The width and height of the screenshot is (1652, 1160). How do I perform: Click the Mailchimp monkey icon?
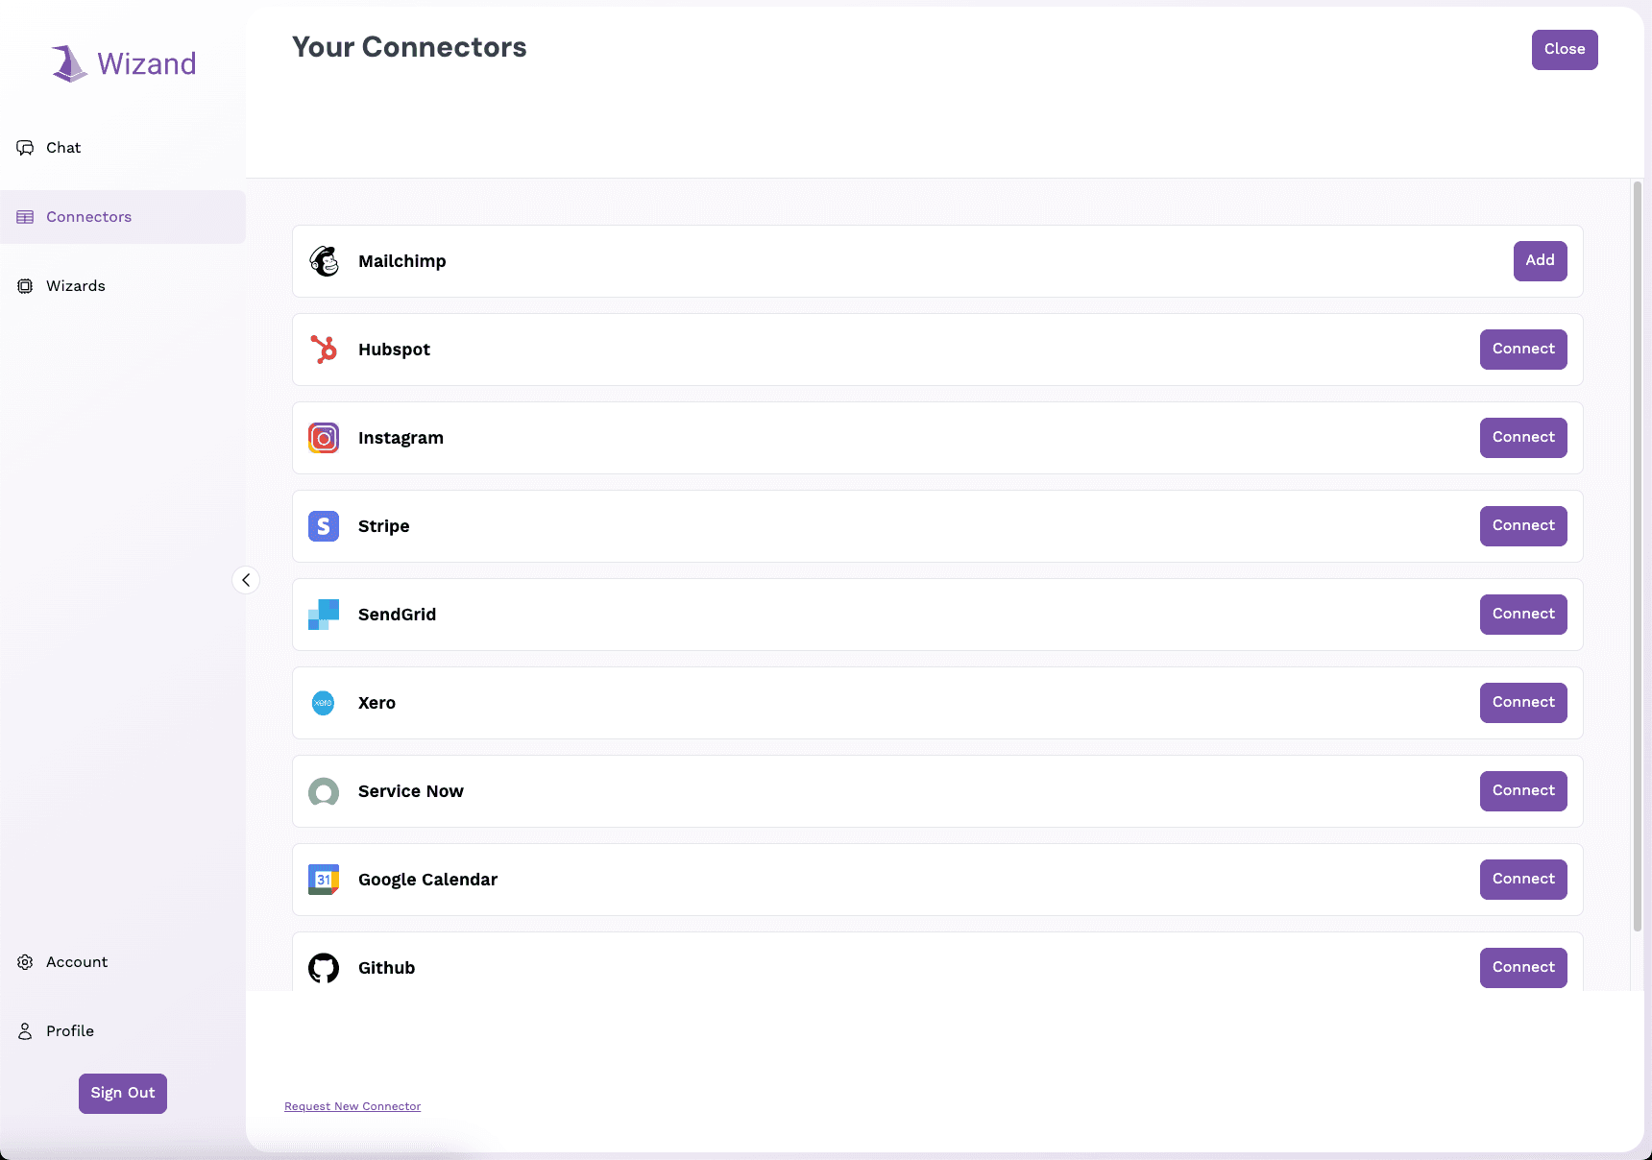[x=324, y=261]
